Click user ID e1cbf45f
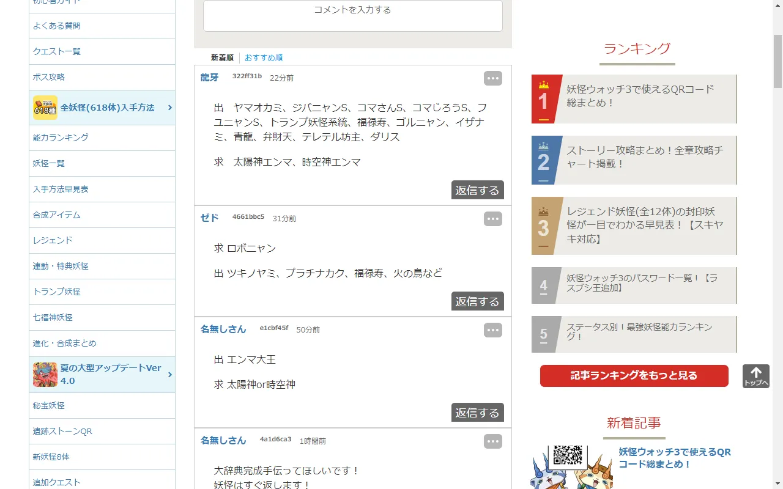The image size is (783, 489). tap(274, 328)
